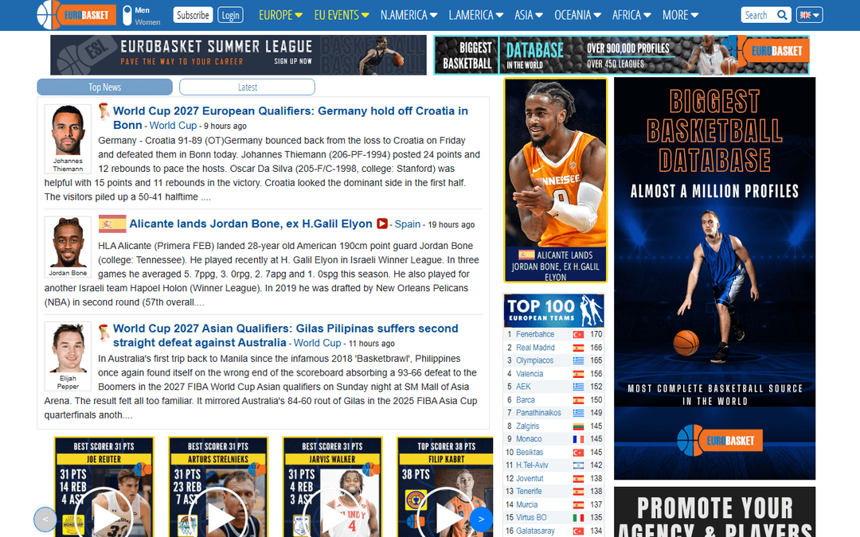Screen dimensions: 860x537
Task: Open the Eurobasket Summer League banner
Action: coord(238,55)
